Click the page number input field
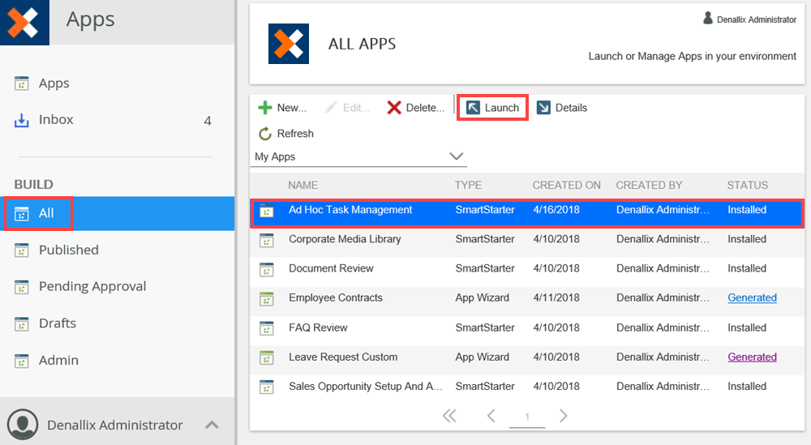Image resolution: width=811 pixels, height=445 pixels. pyautogui.click(x=527, y=417)
